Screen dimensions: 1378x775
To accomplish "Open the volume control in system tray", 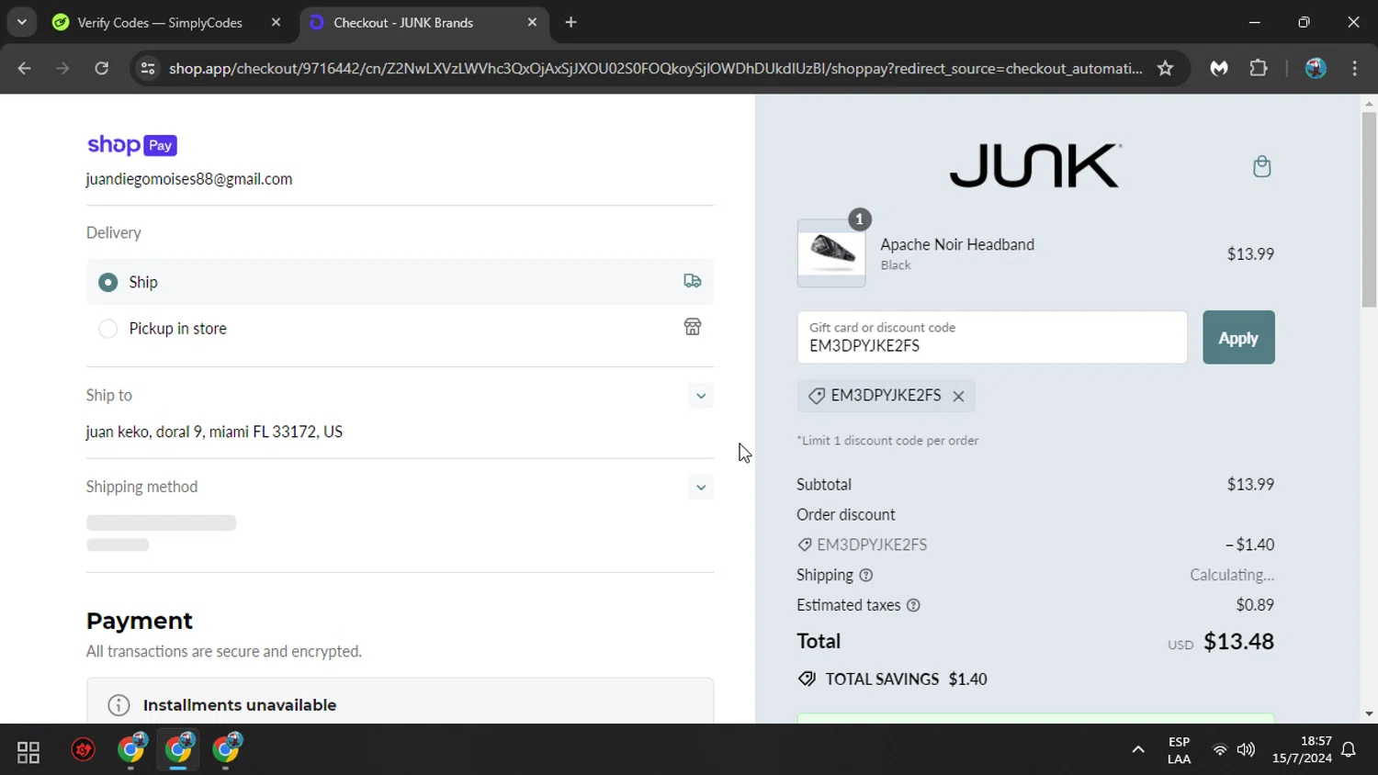I will [x=1246, y=749].
